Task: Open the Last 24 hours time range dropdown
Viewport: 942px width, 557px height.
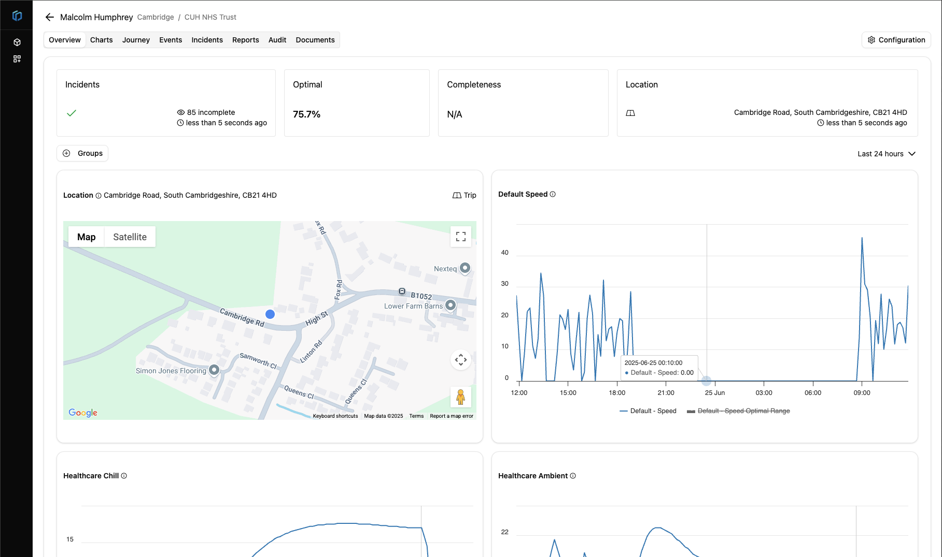Action: [x=886, y=153]
